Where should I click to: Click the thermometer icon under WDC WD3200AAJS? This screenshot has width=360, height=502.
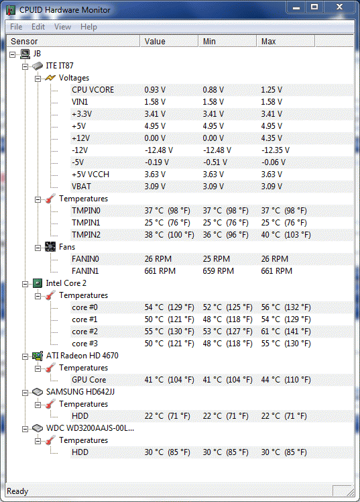(50, 440)
